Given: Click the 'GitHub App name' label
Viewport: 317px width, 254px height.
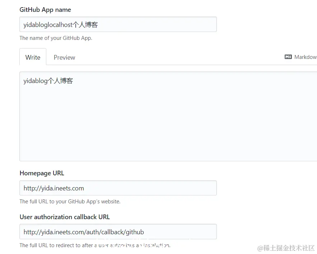Looking at the screenshot, I should pyautogui.click(x=45, y=10).
